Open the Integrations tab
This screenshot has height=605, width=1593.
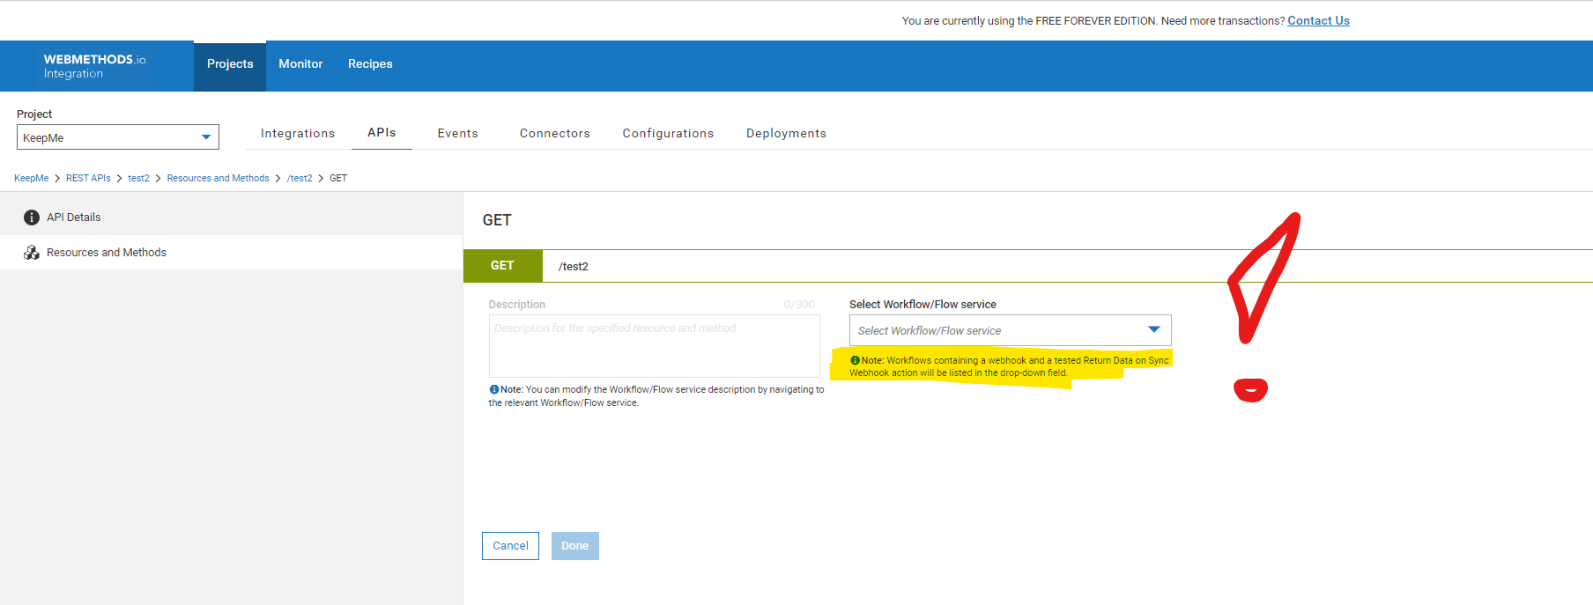(298, 133)
